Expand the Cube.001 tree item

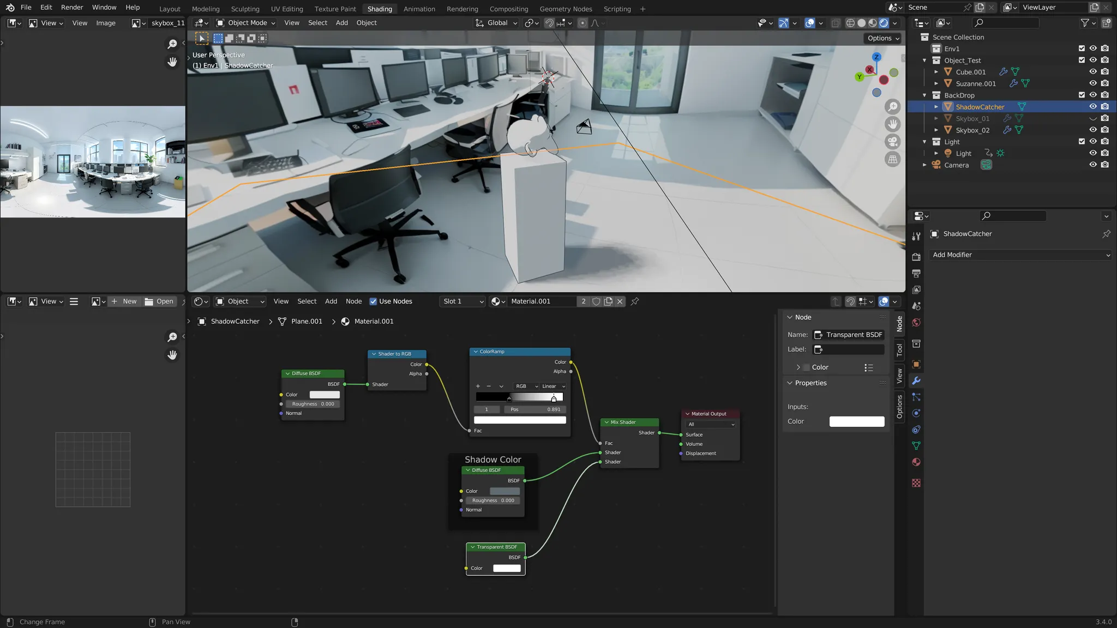point(936,72)
